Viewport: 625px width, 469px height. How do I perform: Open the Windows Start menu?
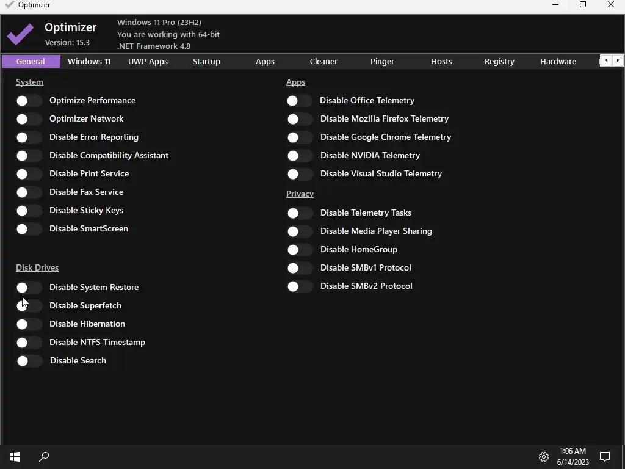15,457
